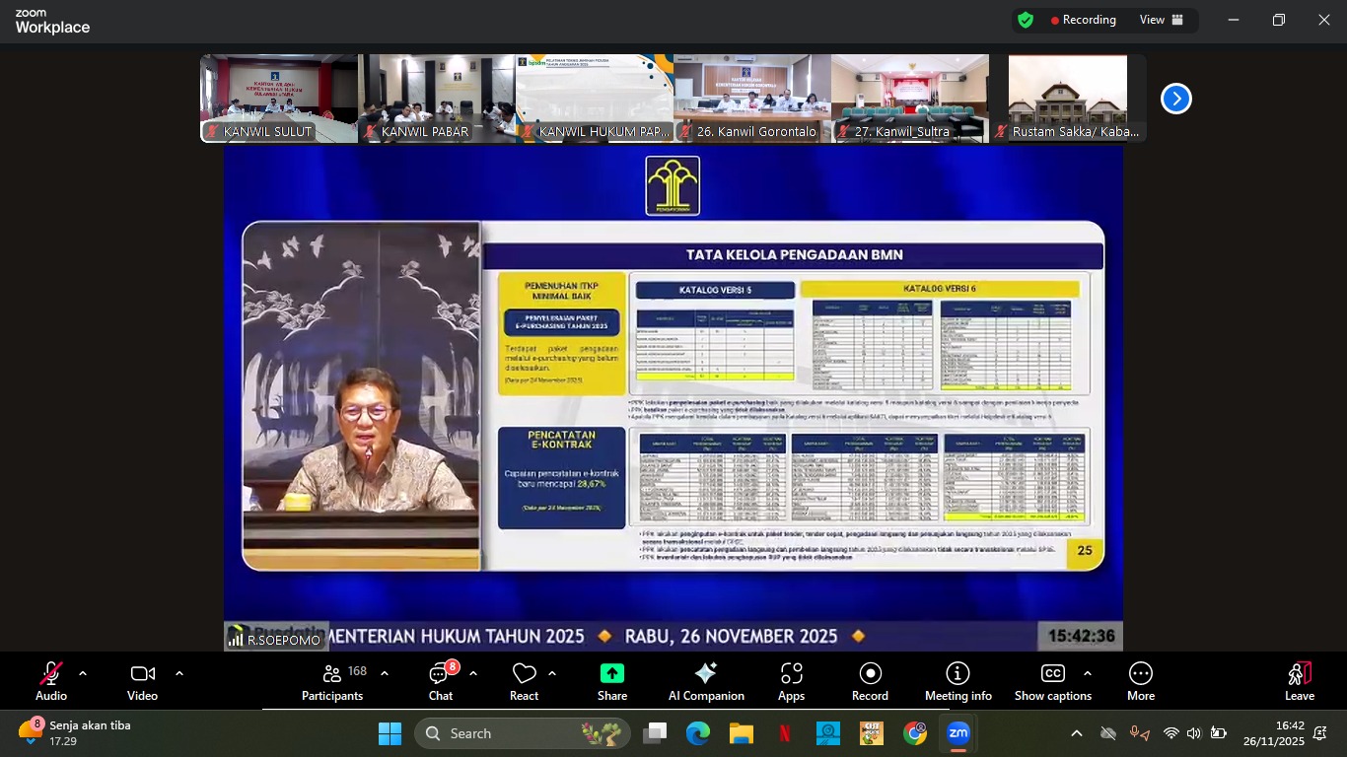Expand the Participants options arrow
Viewport: 1347px width, 757px height.
coord(385,673)
